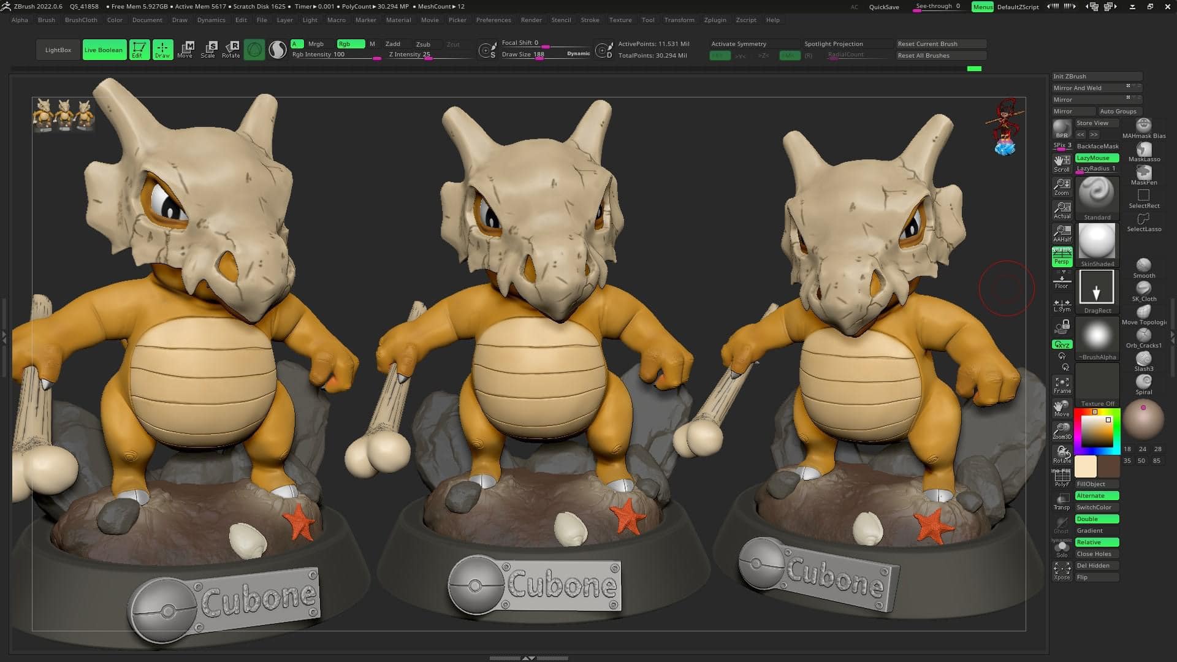Viewport: 1177px width, 662px height.
Task: Click Reset All Brushes
Action: (942, 55)
